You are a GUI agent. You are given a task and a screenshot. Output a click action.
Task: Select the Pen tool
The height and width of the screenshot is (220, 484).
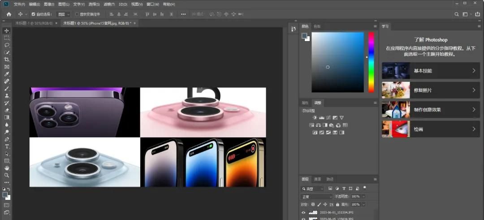pyautogui.click(x=6, y=139)
